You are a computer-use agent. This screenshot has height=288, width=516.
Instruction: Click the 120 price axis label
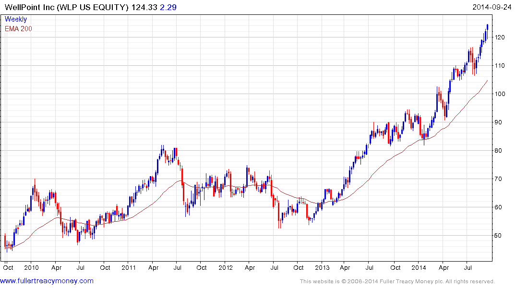tap(500, 37)
